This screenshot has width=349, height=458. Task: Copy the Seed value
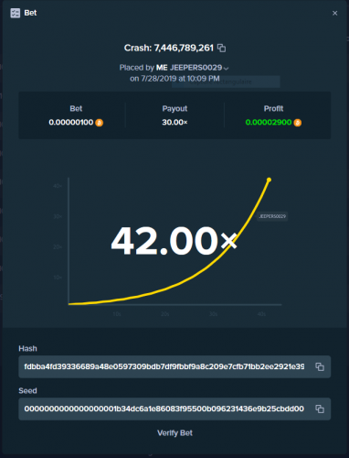click(320, 409)
